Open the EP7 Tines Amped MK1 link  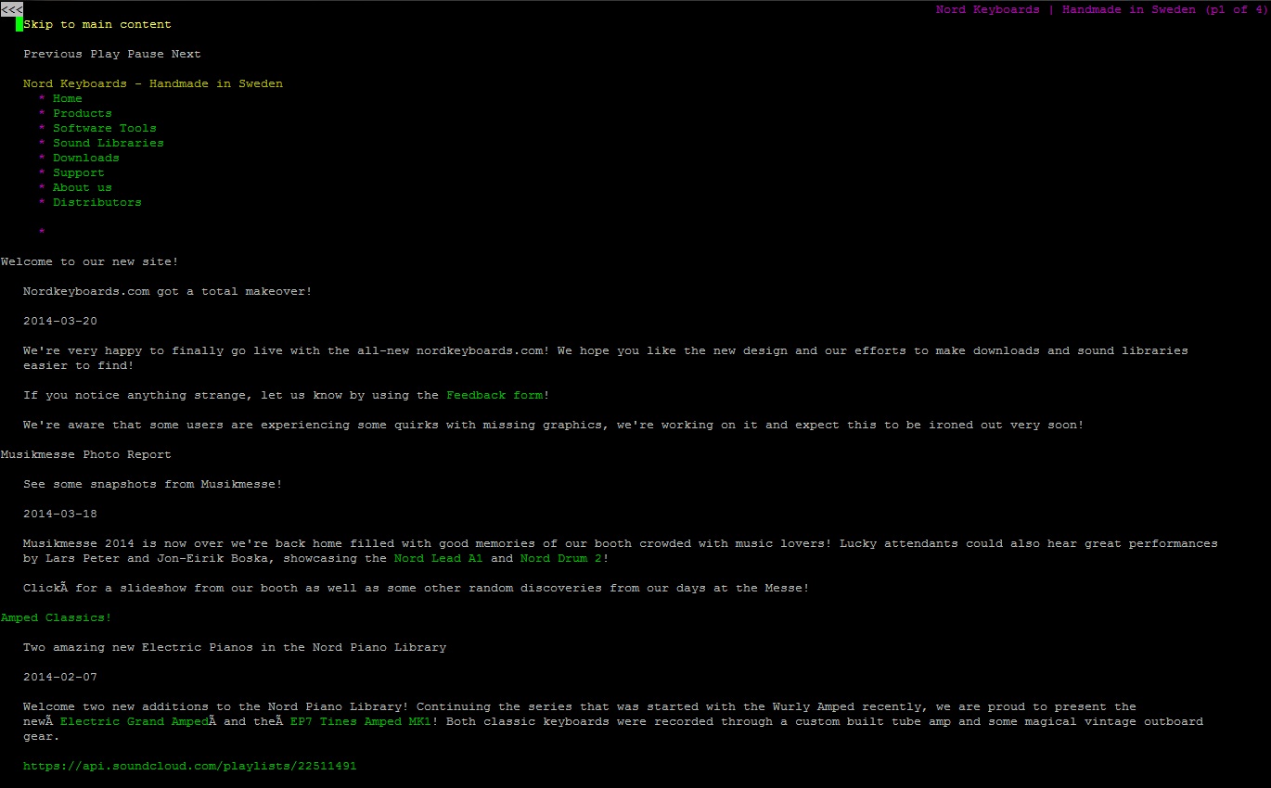point(361,721)
